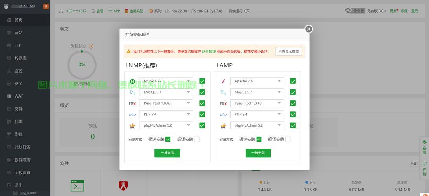Open LNMP Pure-Ftpd 1.0.49 dropdown
Image resolution: width=429 pixels, height=196 pixels.
click(166, 103)
